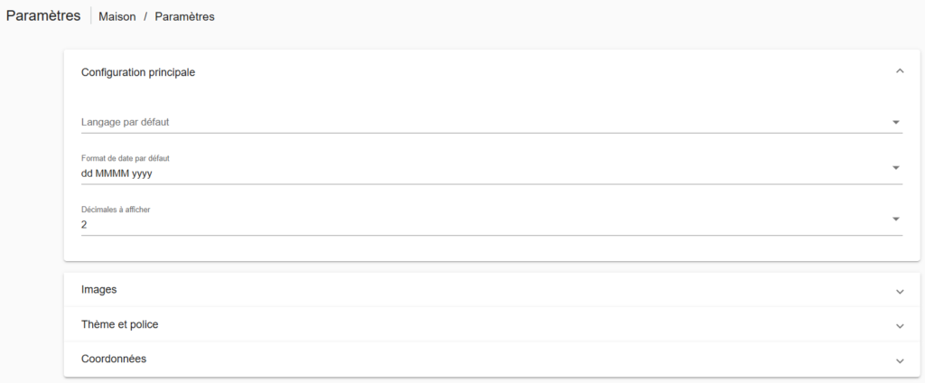Click the date format dropdown arrow
The image size is (925, 383).
tap(895, 168)
